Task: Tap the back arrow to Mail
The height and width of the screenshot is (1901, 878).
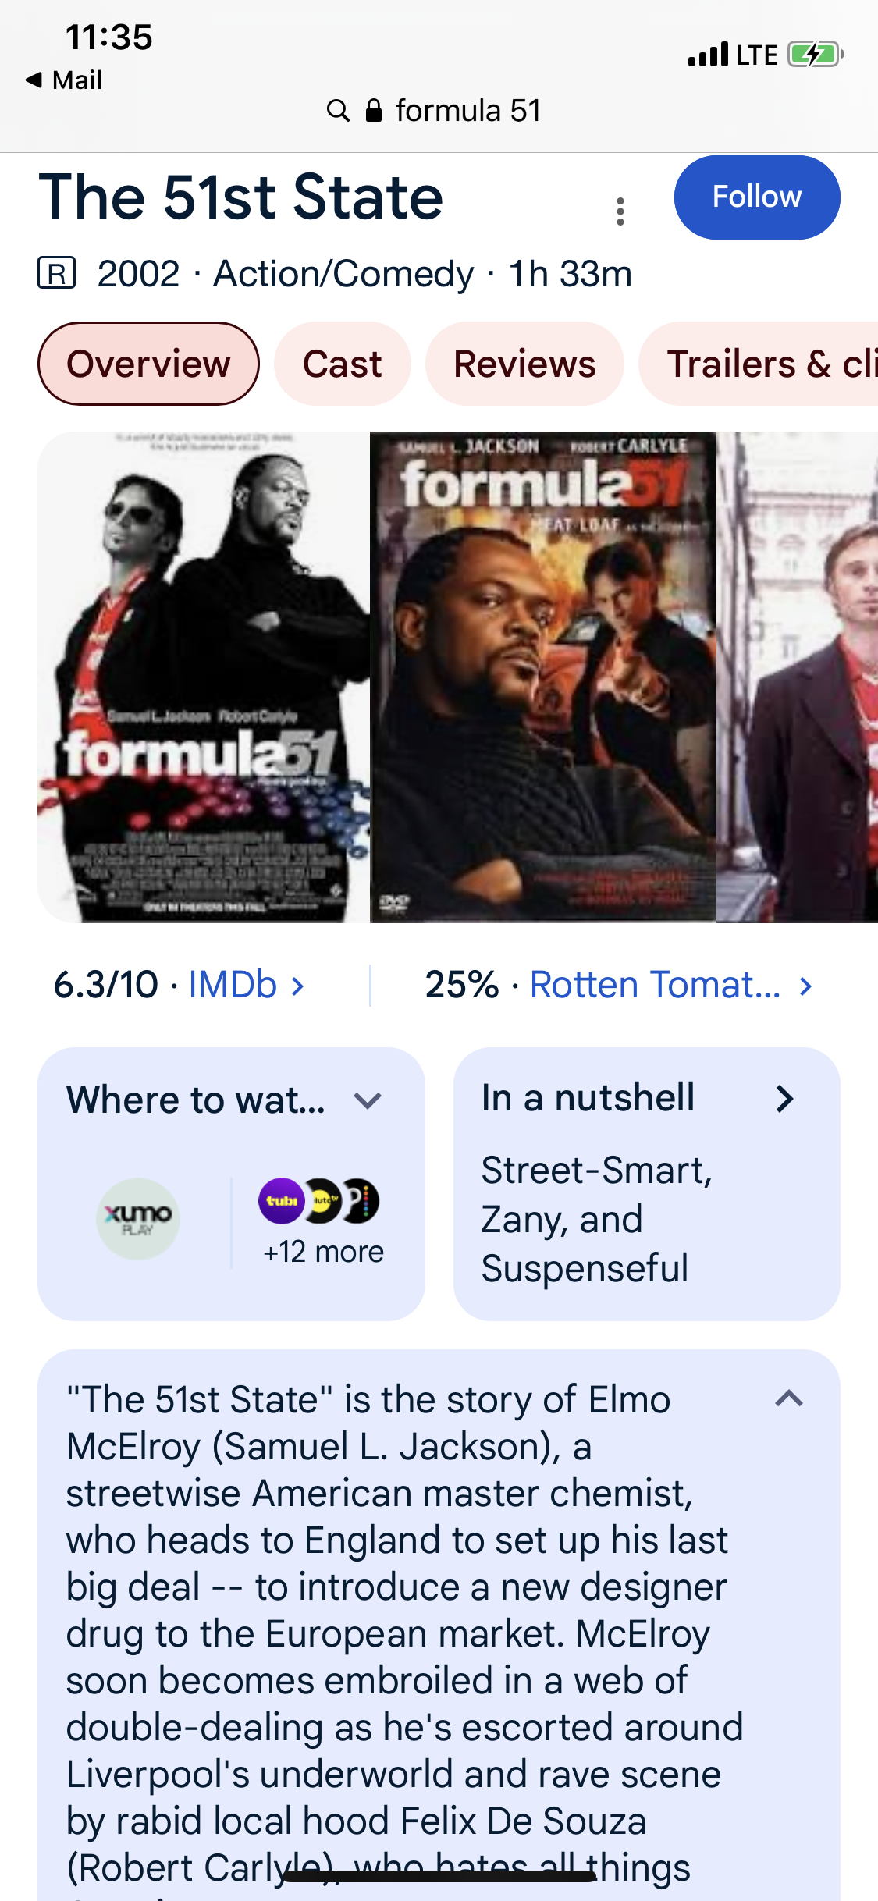Action: [x=34, y=80]
